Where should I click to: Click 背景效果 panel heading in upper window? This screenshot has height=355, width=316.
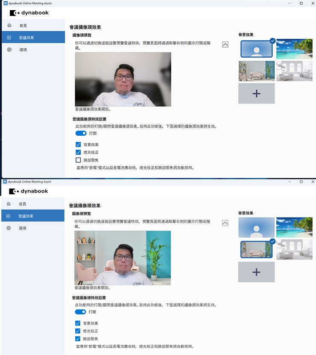pos(246,35)
